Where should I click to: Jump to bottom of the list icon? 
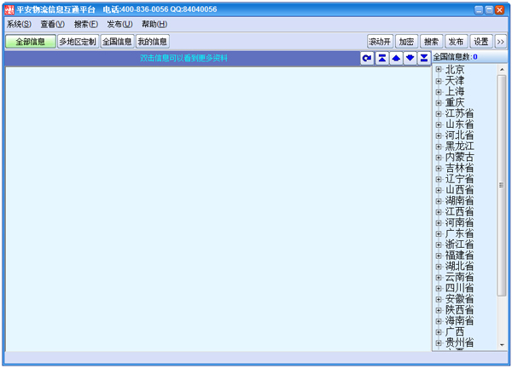[424, 58]
